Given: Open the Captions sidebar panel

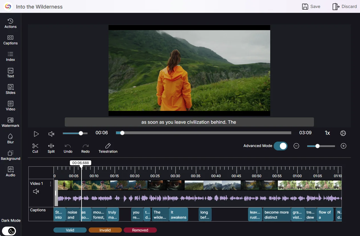Looking at the screenshot, I should click(x=11, y=40).
